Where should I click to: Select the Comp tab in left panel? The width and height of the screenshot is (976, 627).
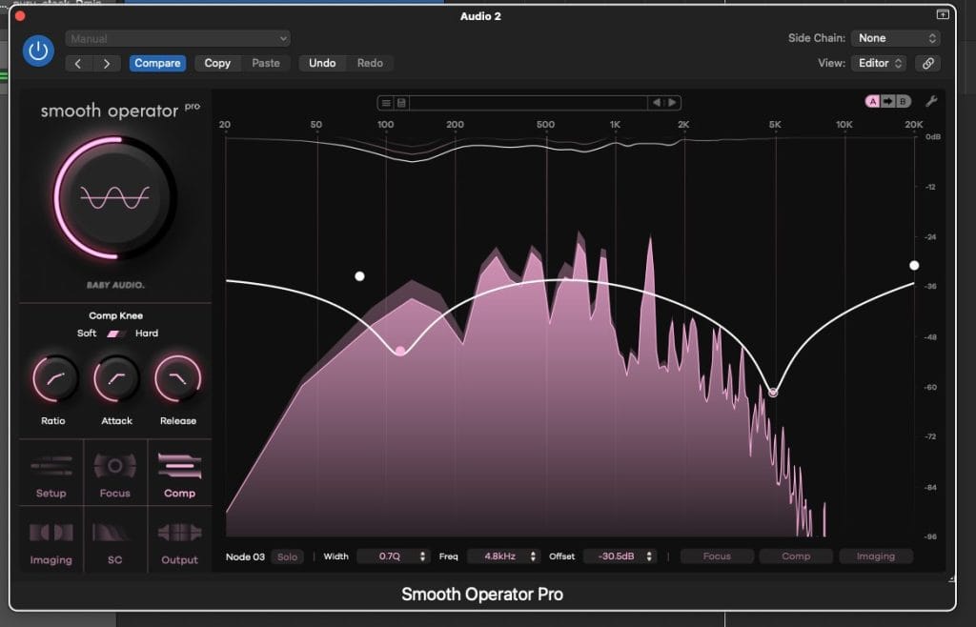(179, 474)
